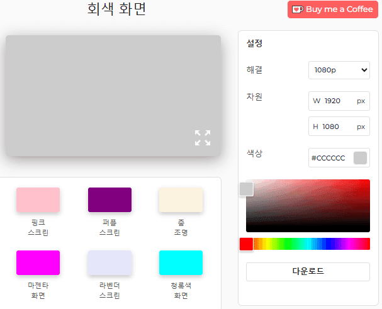Select the magenta screen swatch
This screenshot has width=382, height=309.
tap(38, 262)
